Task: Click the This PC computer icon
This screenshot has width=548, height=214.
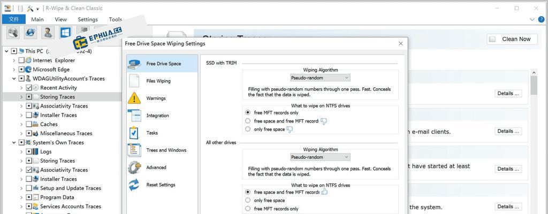Action: point(21,51)
